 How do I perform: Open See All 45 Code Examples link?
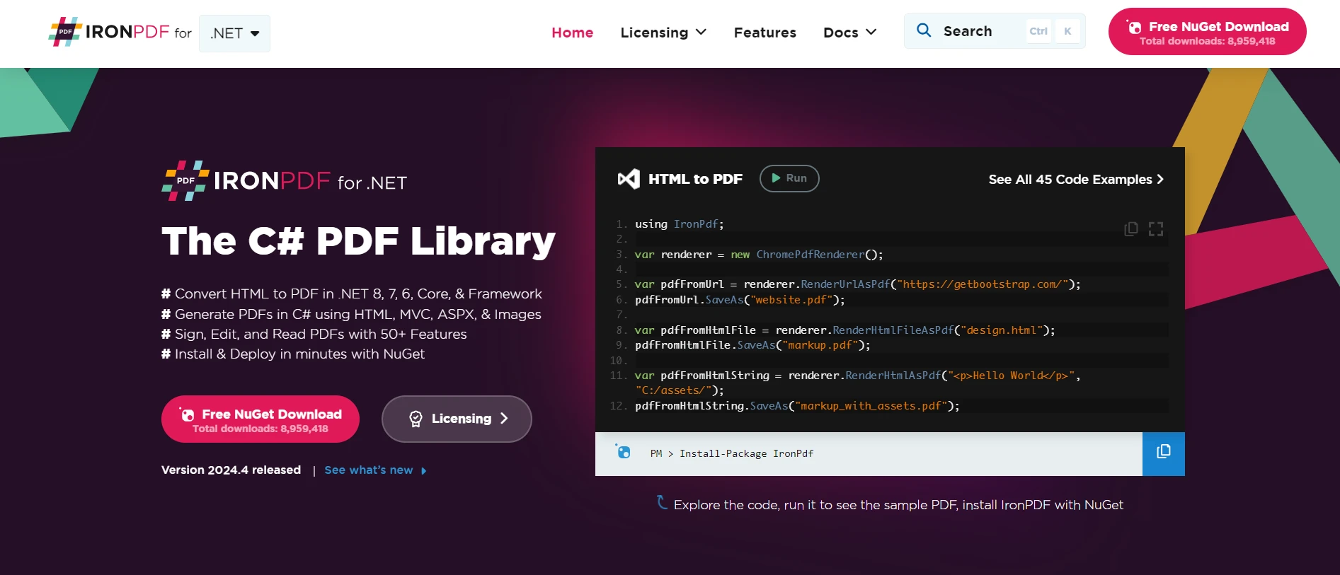1075,180
